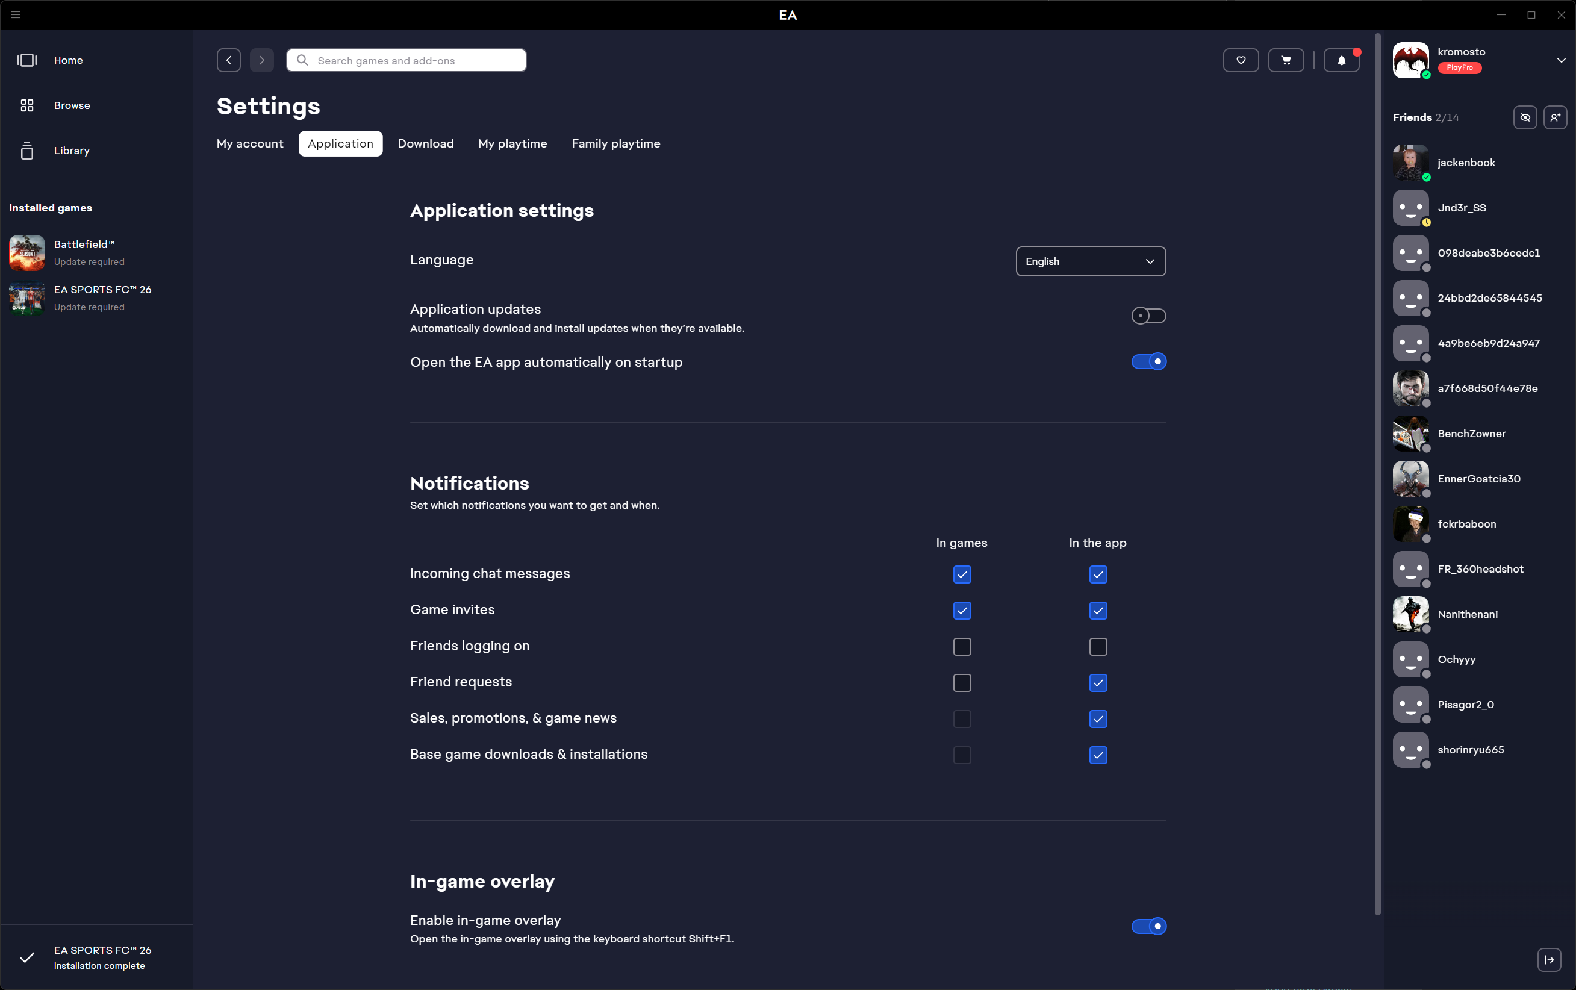The width and height of the screenshot is (1576, 990).
Task: Open EA SPORTS FC 26 installed game thumbnail
Action: [27, 297]
